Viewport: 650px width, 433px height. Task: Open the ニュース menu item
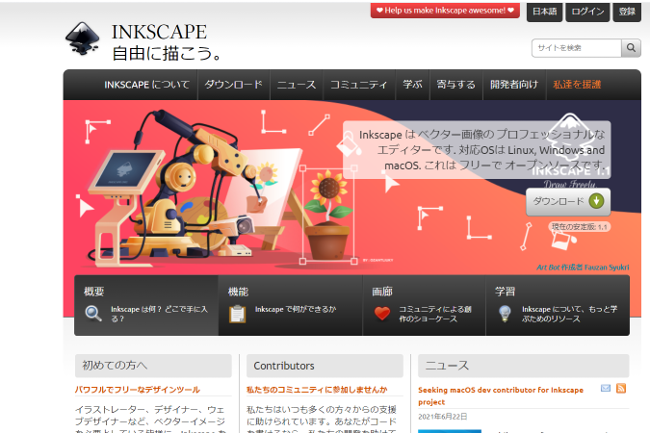pyautogui.click(x=297, y=85)
